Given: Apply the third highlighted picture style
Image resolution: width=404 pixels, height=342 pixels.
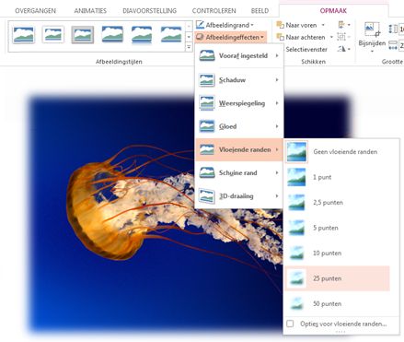Looking at the screenshot, I should point(83,34).
